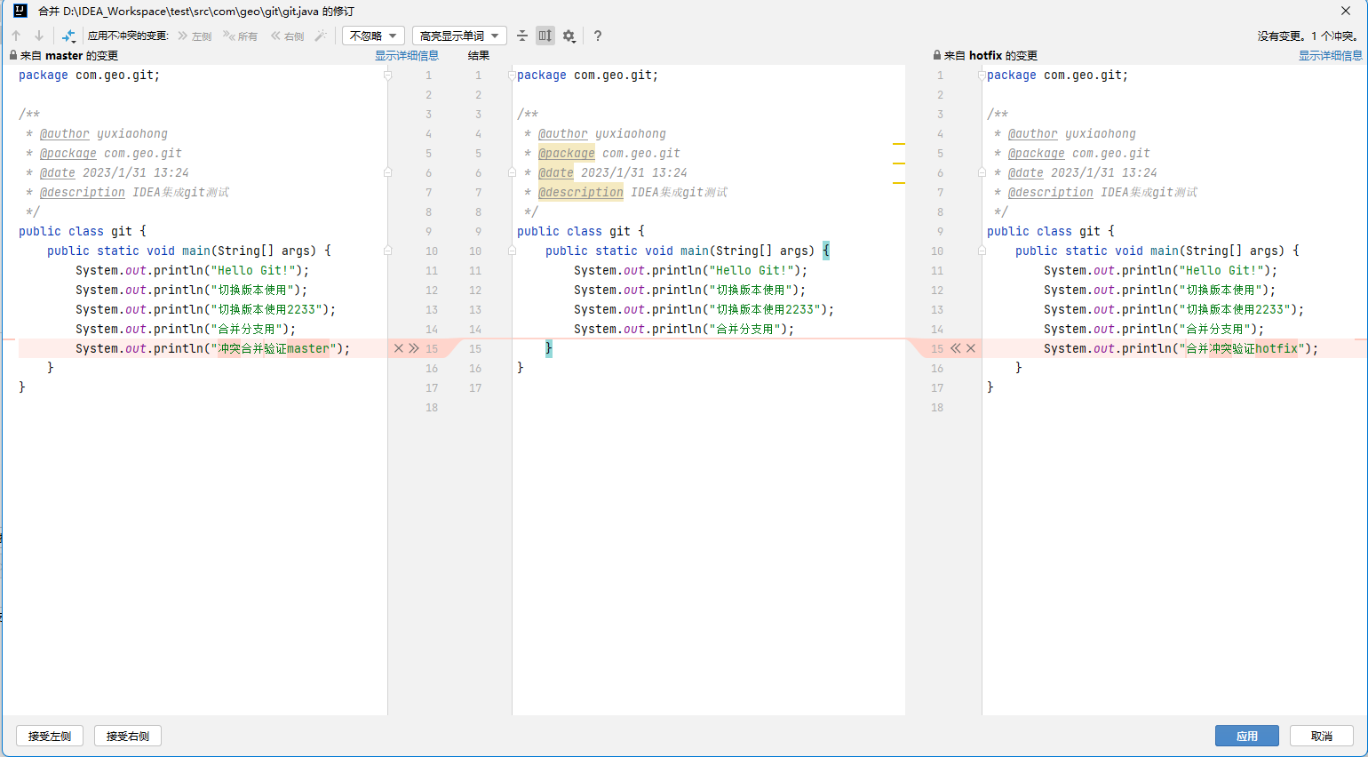Click 切换版本使用2233 line in hotfix pane

(x=1174, y=309)
